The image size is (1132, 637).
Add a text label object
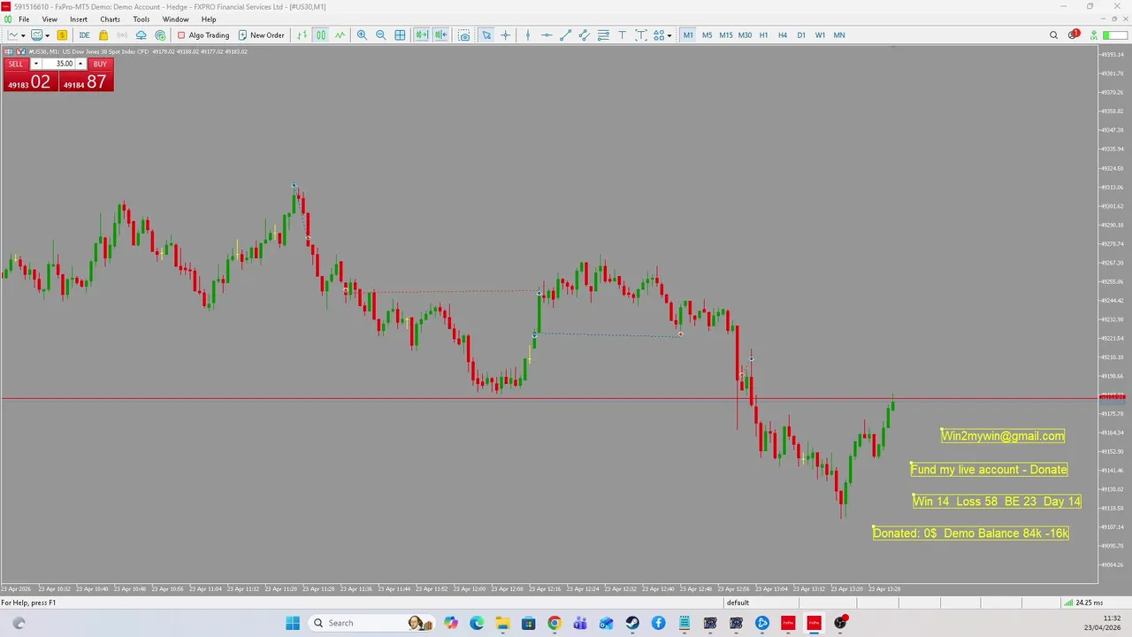pyautogui.click(x=641, y=35)
